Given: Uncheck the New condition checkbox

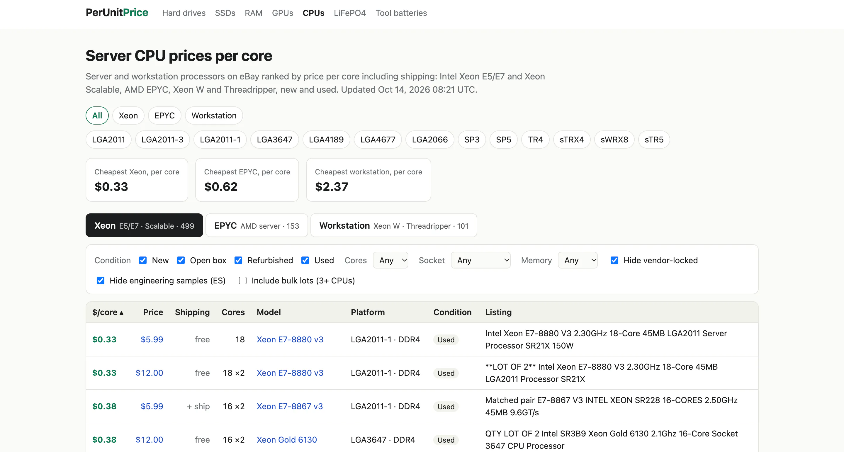Looking at the screenshot, I should click(142, 260).
